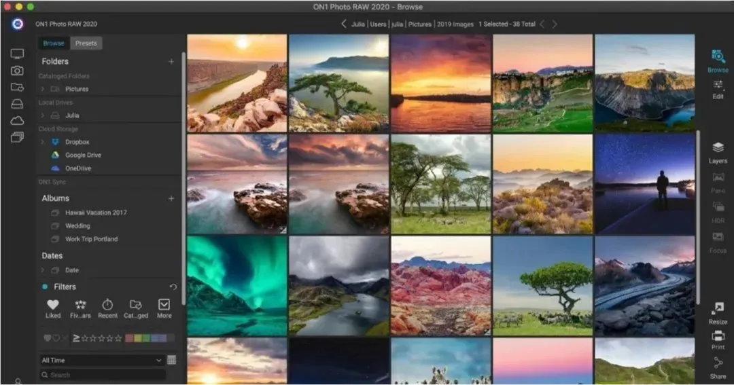This screenshot has height=385, width=734.
Task: Switch to the Presets tab
Action: point(86,43)
